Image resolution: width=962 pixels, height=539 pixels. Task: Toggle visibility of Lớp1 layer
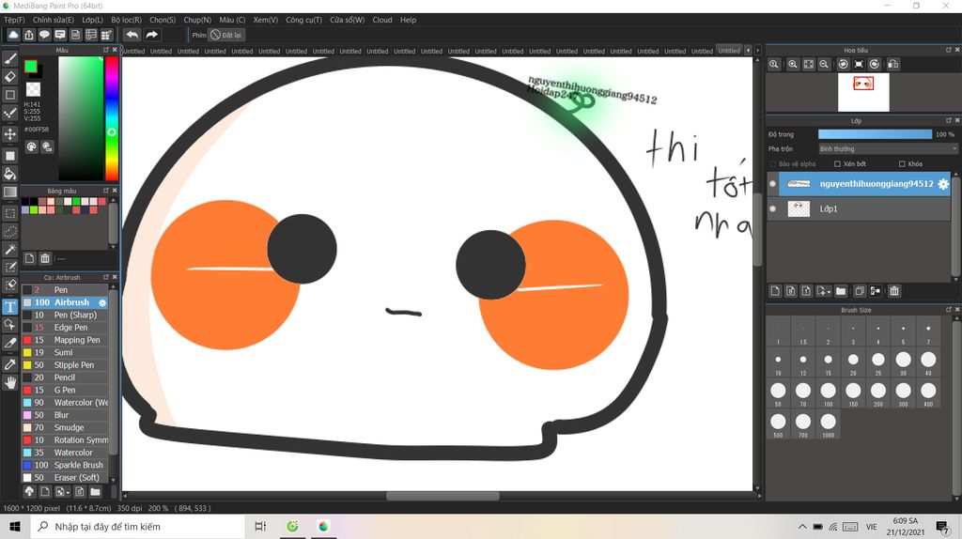(x=773, y=209)
